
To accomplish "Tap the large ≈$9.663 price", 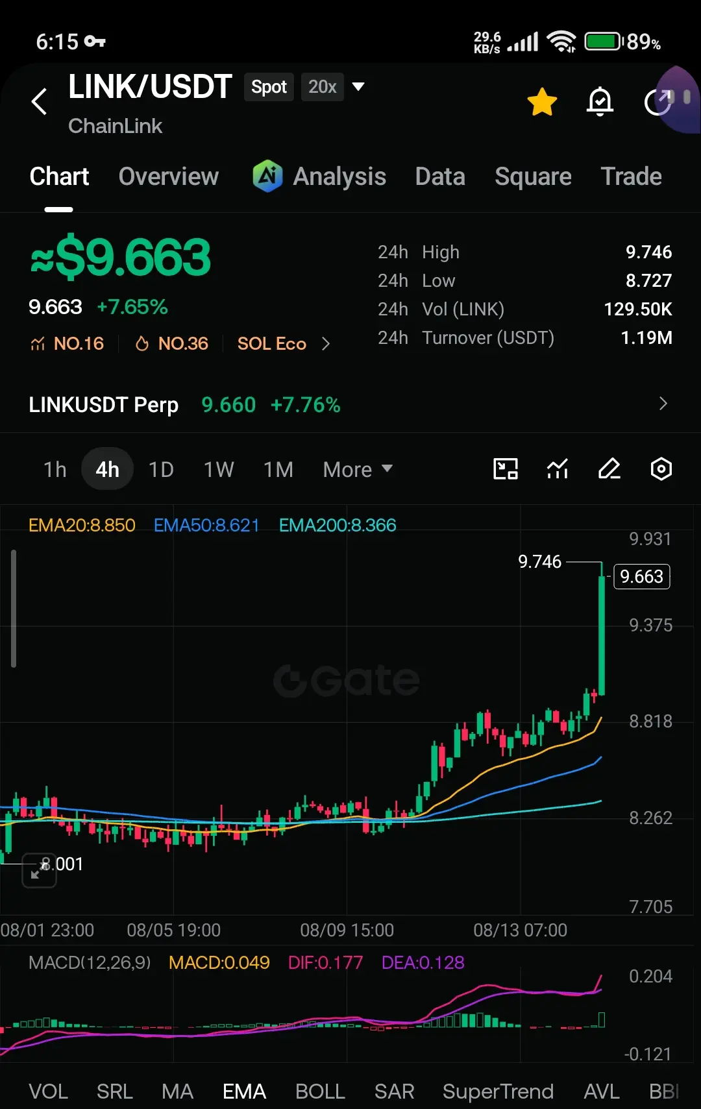I will click(x=121, y=258).
